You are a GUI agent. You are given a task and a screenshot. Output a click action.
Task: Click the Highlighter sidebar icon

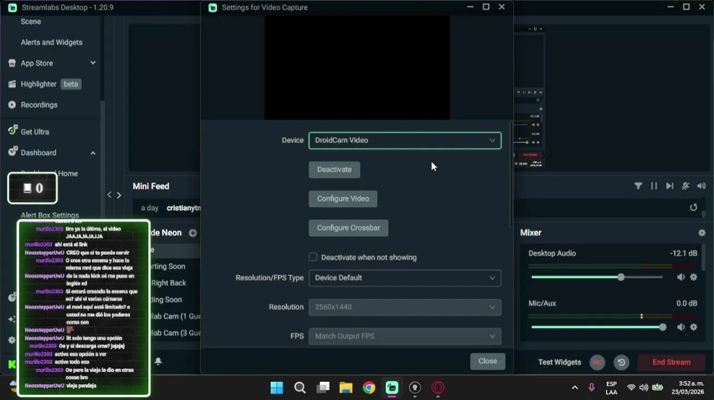12,84
